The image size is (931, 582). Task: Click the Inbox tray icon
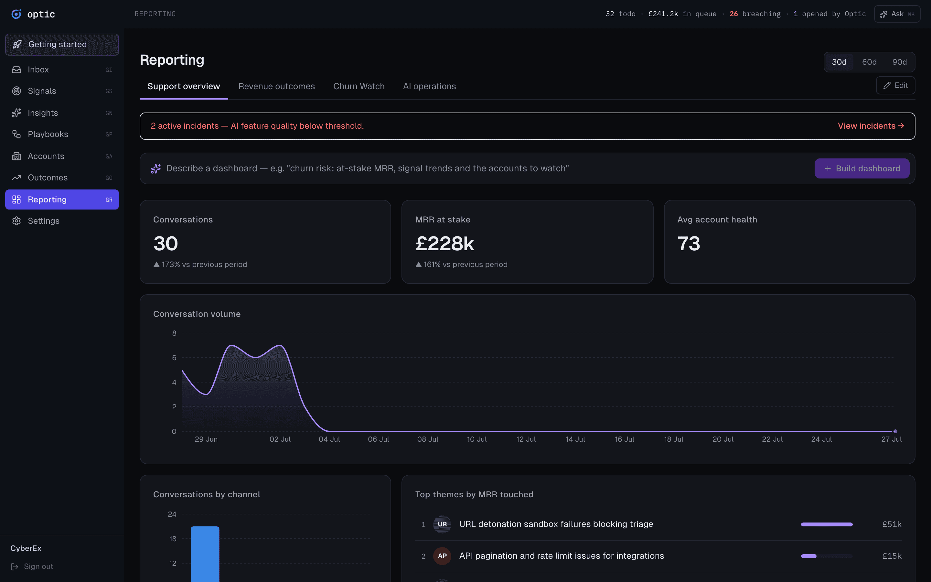tap(16, 70)
